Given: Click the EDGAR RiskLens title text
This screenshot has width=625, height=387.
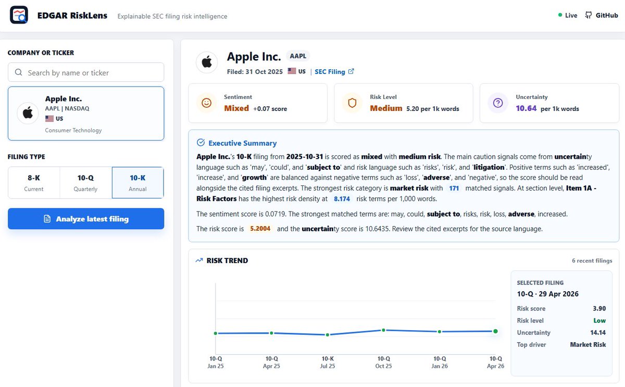Looking at the screenshot, I should 72,16.
